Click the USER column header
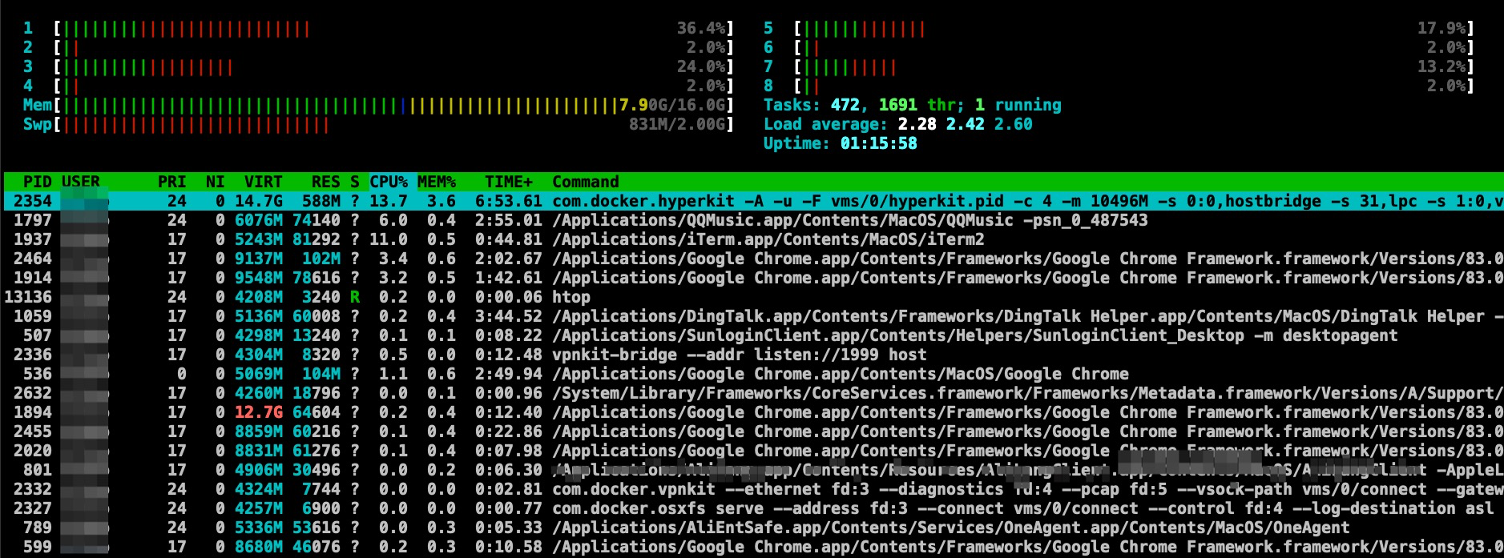Viewport: 1504px width, 558px height. click(x=81, y=182)
